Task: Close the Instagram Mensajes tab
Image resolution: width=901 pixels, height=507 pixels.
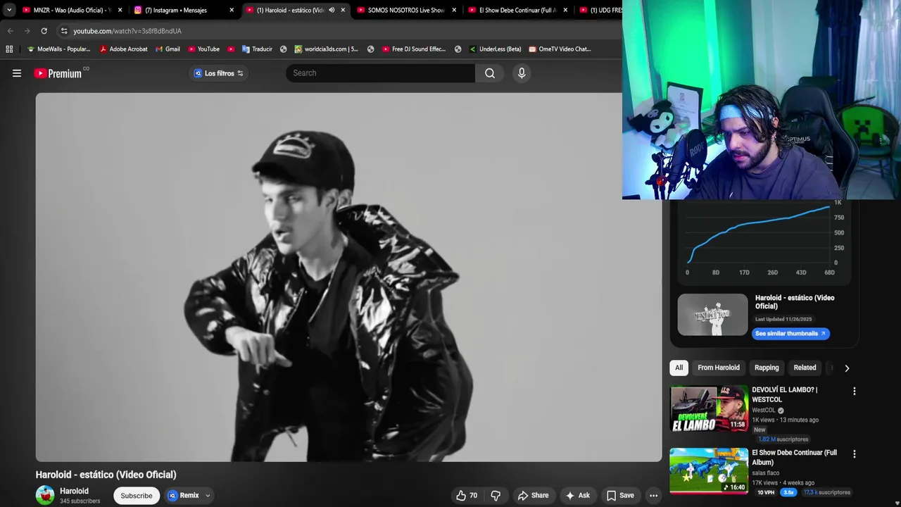Action: pos(232,10)
